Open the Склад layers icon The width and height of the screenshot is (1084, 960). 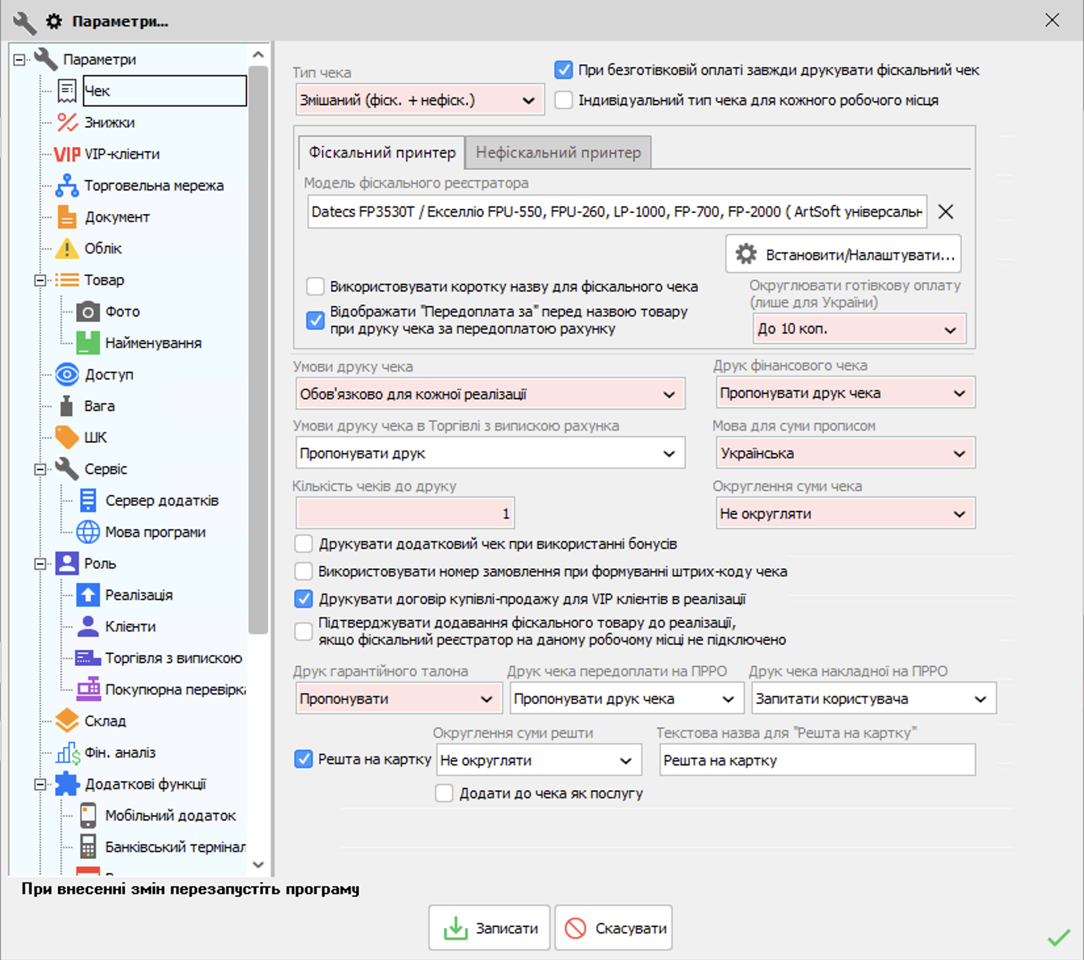coord(67,720)
